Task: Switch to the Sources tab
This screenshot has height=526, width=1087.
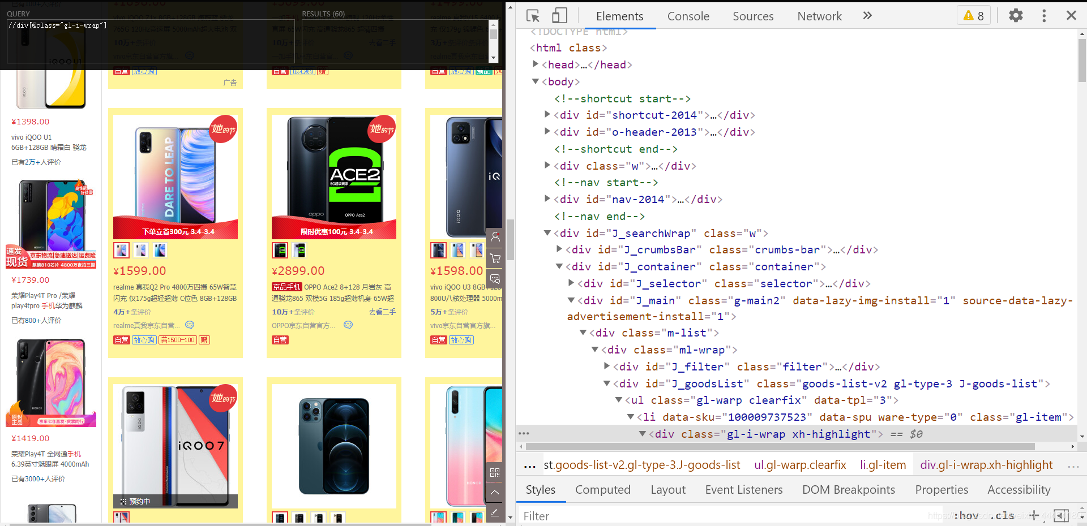Action: (753, 16)
